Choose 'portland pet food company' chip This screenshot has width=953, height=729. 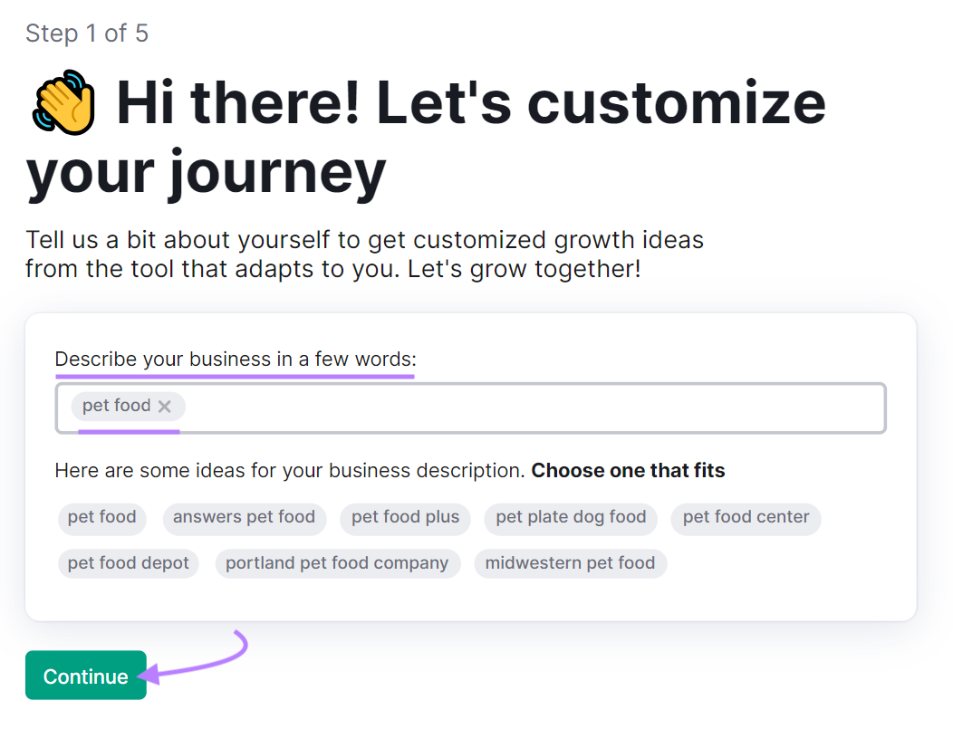337,563
